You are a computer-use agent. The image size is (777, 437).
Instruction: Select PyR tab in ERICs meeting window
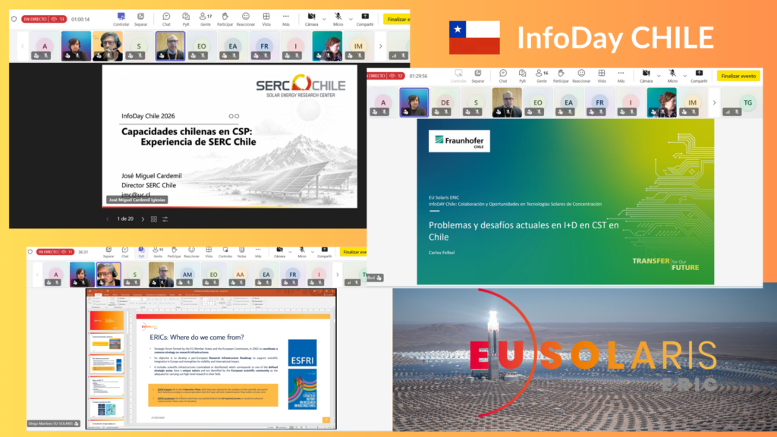(141, 252)
